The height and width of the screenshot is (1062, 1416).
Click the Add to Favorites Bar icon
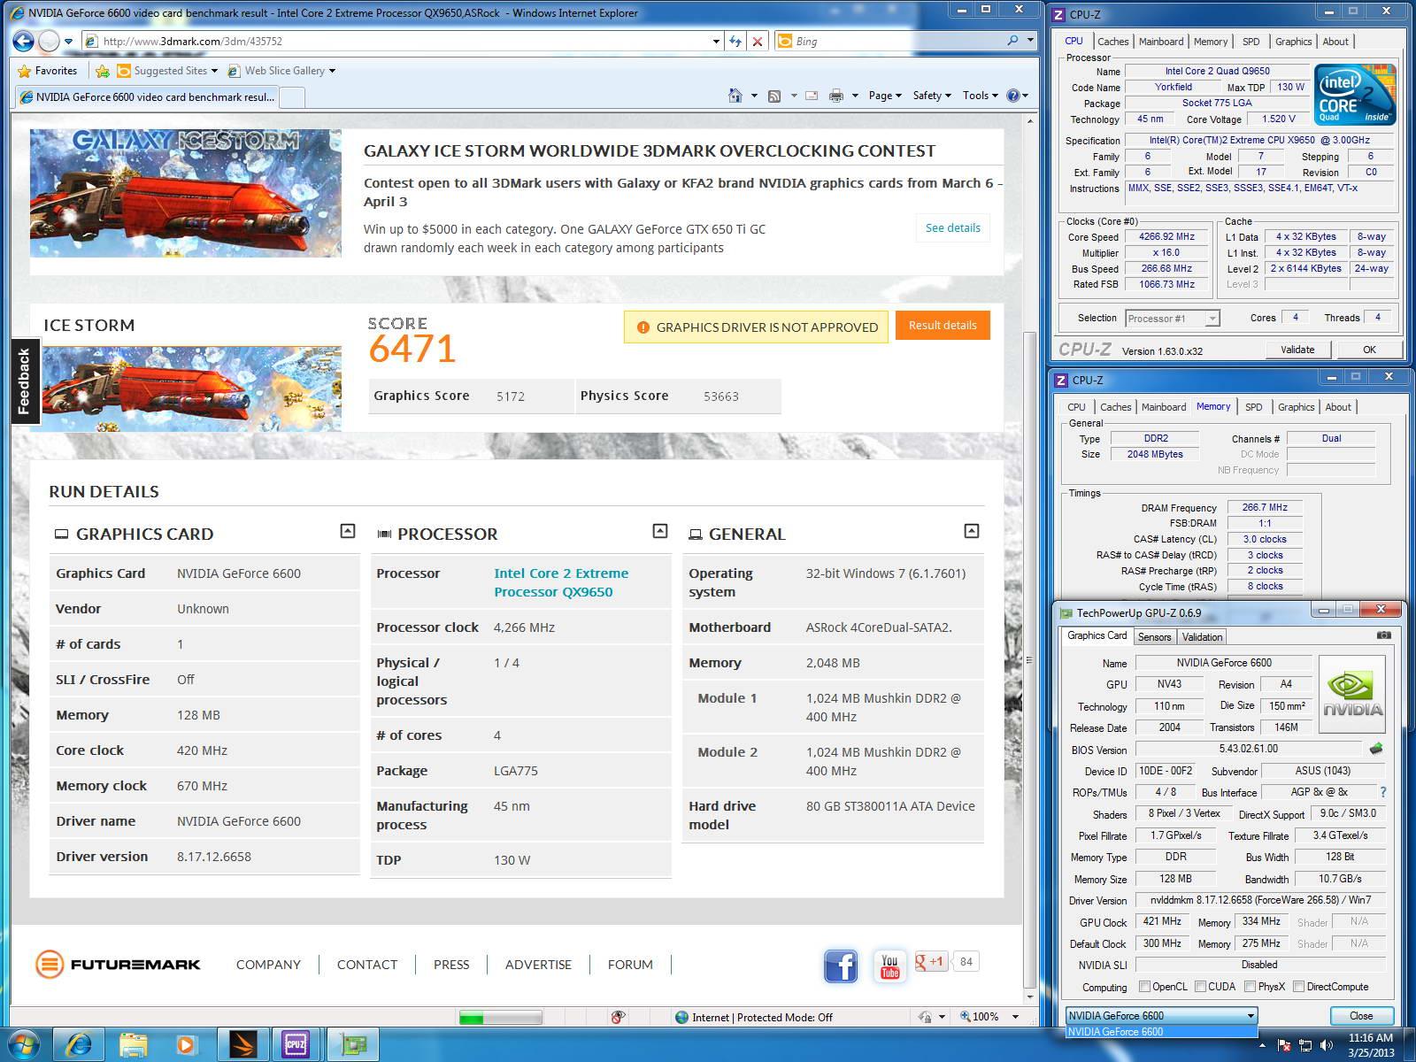click(103, 71)
